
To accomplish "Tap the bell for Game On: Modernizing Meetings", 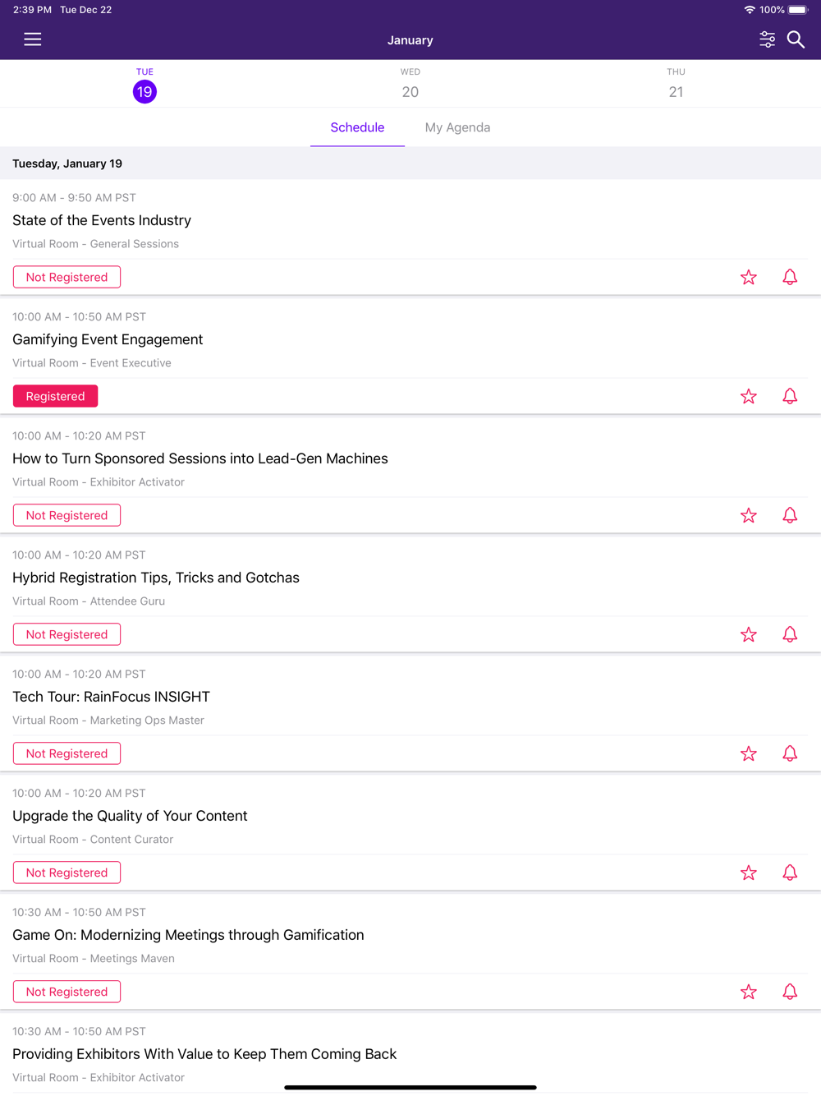I will pyautogui.click(x=790, y=992).
